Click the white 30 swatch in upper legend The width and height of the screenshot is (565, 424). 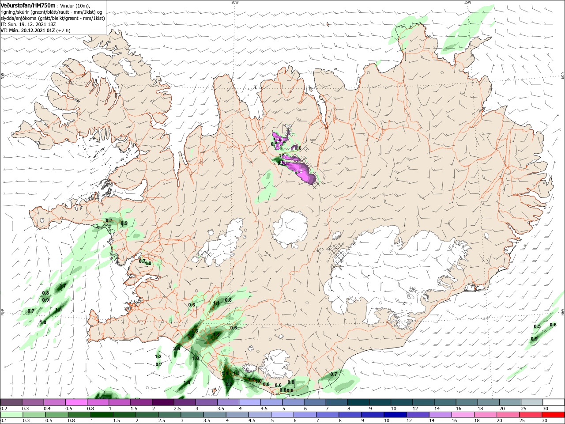coord(554,402)
